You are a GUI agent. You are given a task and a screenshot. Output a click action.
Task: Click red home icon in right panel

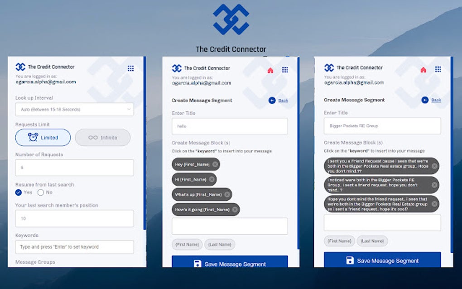point(423,69)
